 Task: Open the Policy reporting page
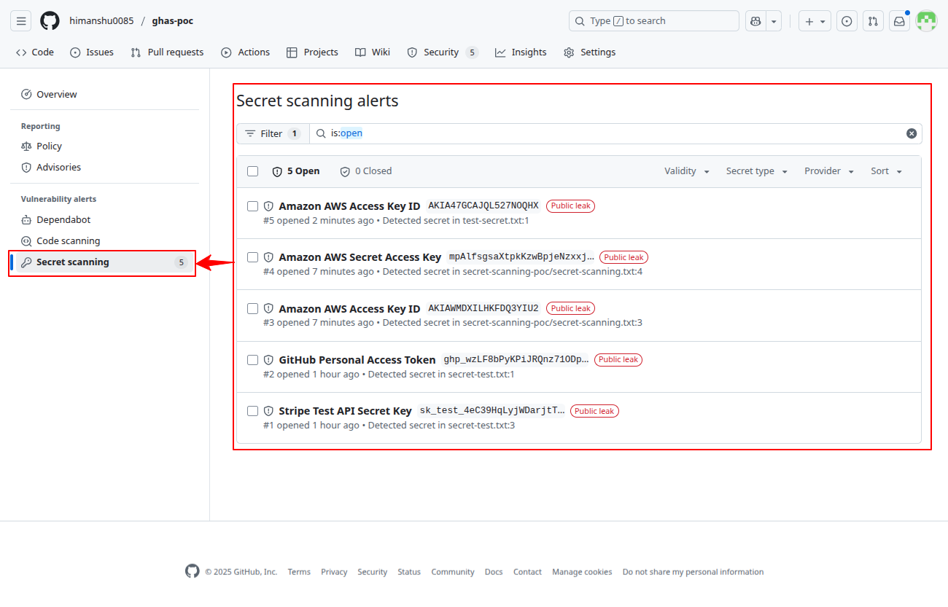[x=49, y=146]
